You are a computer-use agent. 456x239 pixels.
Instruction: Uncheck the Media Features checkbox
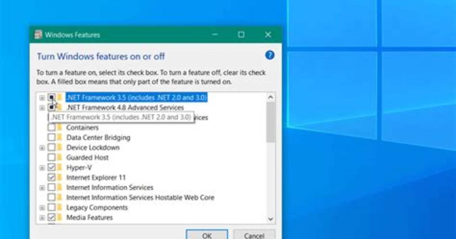point(51,217)
